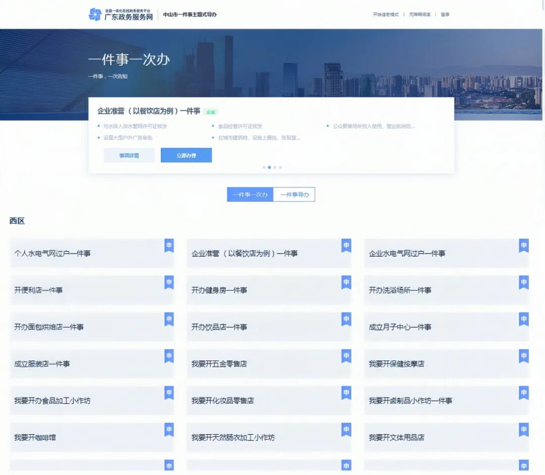Select the 一件事一次办 tab
The image size is (545, 475).
[251, 194]
